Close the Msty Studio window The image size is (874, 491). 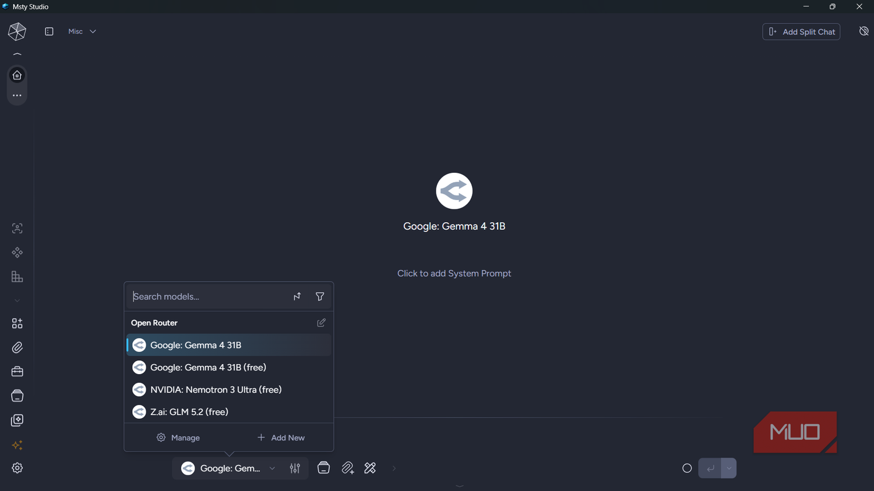(x=859, y=6)
